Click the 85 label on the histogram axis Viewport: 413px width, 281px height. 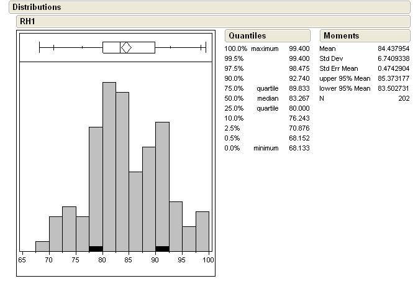tap(129, 259)
